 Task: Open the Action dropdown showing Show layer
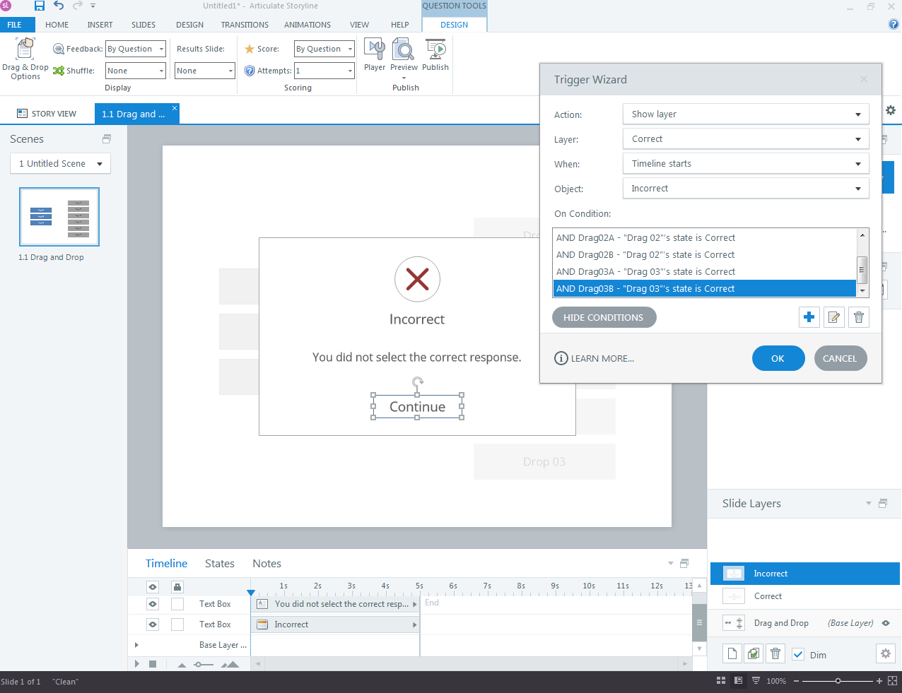point(745,114)
